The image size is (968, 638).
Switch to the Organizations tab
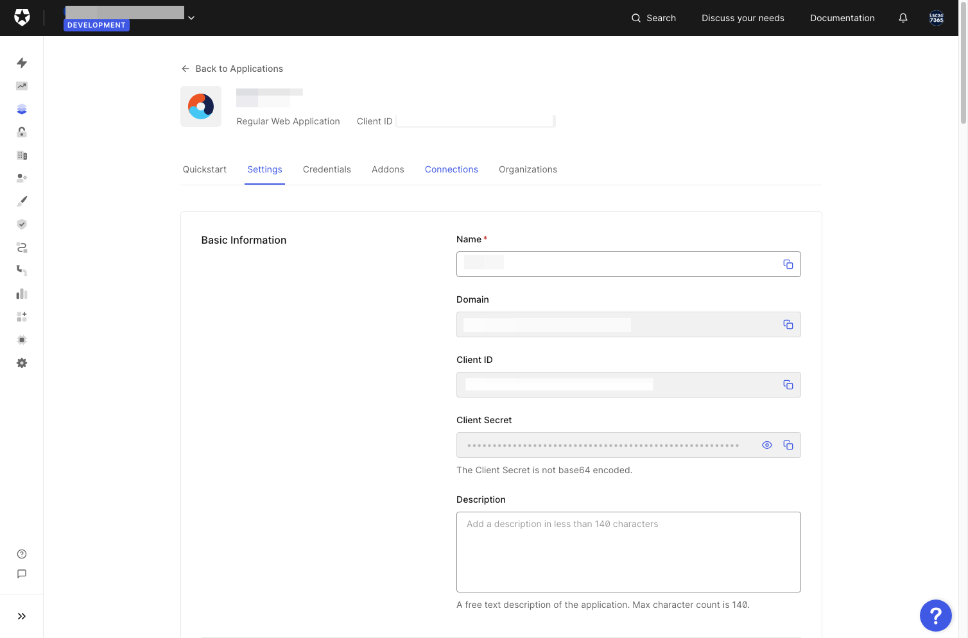pyautogui.click(x=528, y=169)
